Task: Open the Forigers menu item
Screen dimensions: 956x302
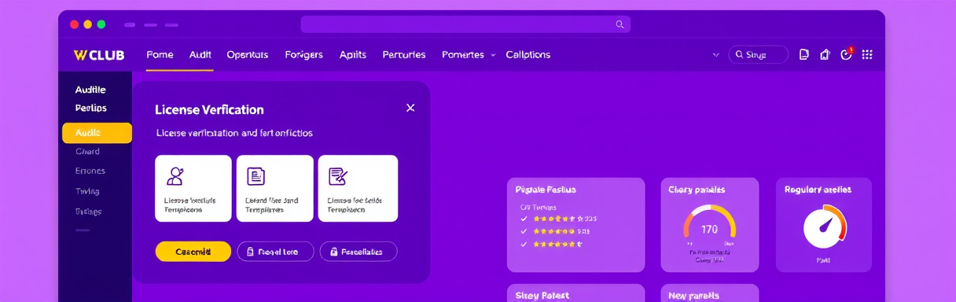Action: (x=304, y=54)
